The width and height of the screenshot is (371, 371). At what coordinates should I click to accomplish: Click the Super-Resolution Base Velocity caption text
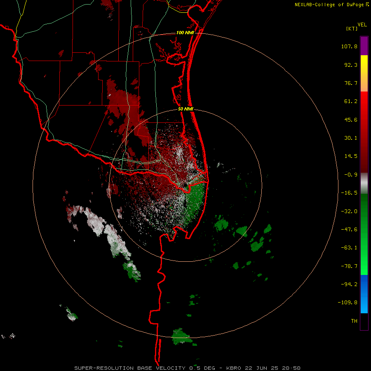pos(187,368)
